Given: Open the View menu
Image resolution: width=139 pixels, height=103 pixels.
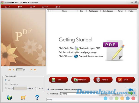Looking at the screenshot, I should [33, 7].
